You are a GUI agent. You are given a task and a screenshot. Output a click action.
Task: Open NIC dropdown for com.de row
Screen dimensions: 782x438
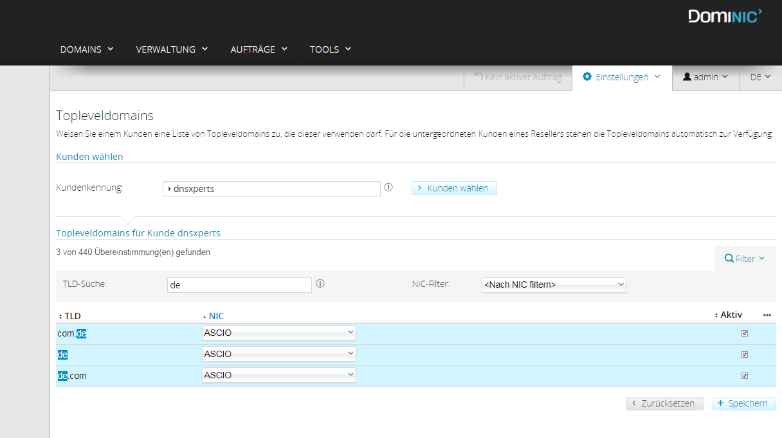pyautogui.click(x=278, y=333)
